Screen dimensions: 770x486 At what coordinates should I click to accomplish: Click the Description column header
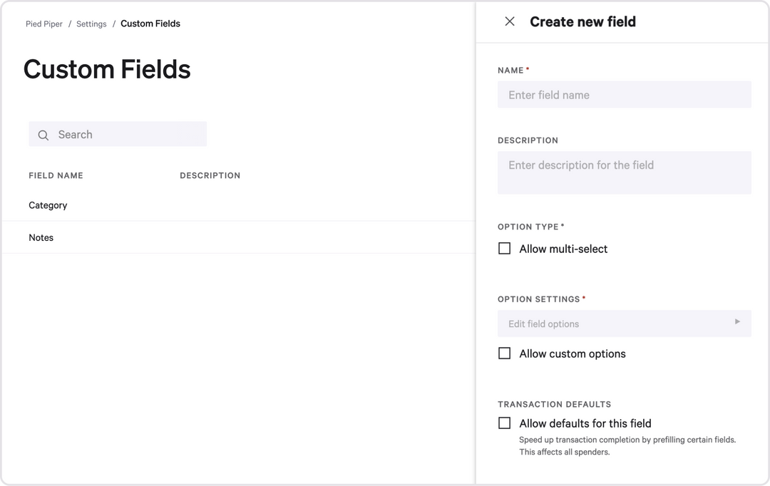click(210, 175)
